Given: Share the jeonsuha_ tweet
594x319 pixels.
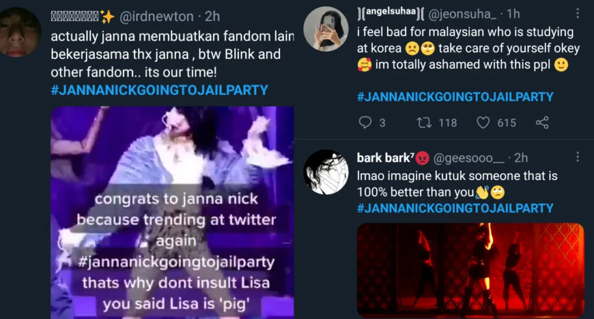Looking at the screenshot, I should [542, 123].
